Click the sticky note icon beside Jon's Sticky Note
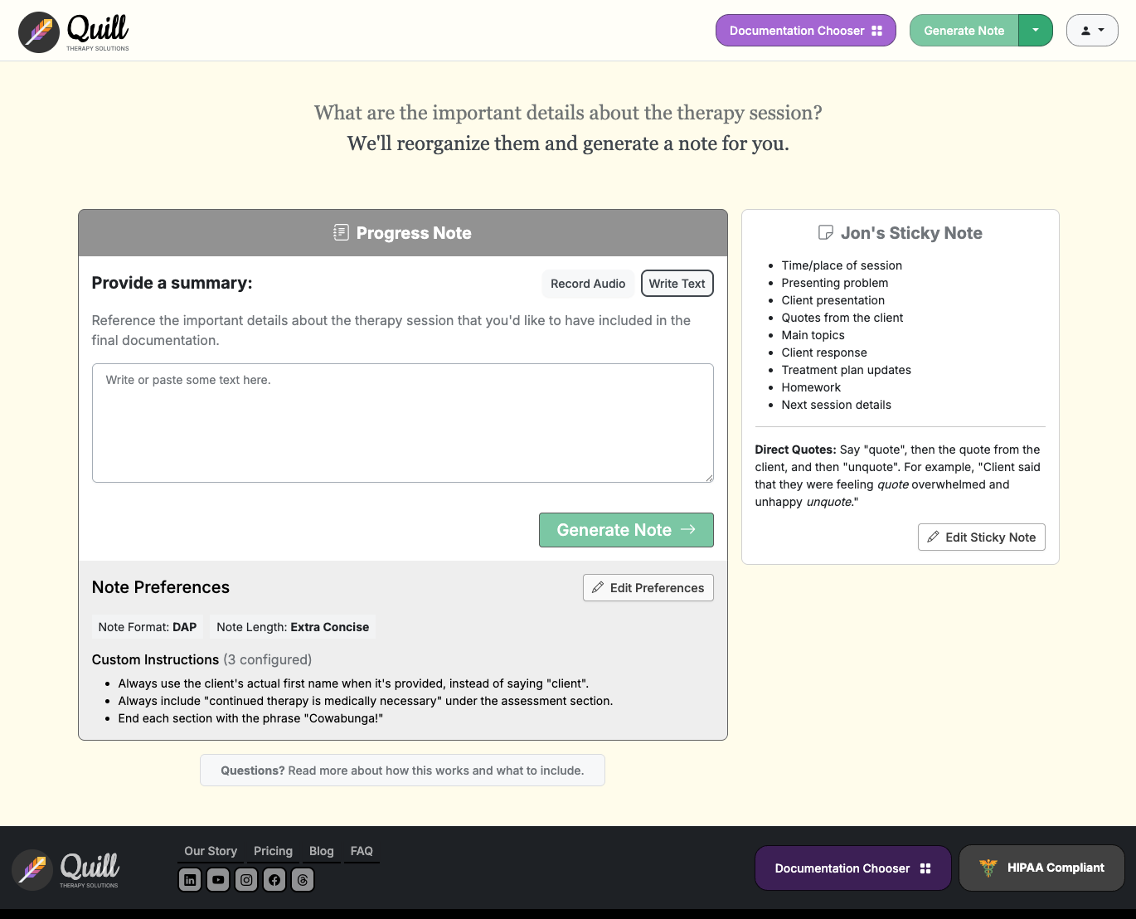Image resolution: width=1136 pixels, height=919 pixels. 826,233
